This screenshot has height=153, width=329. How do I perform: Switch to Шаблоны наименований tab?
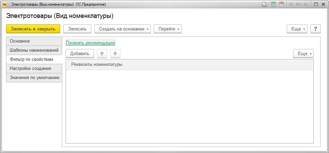coord(34,50)
